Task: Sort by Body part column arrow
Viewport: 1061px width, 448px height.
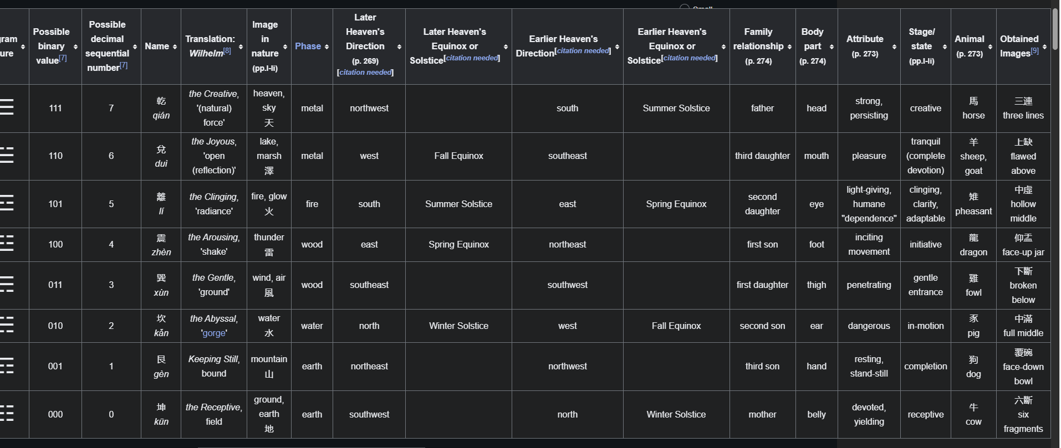Action: pos(832,47)
